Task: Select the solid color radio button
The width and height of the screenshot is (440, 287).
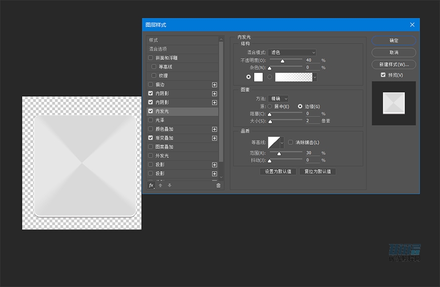Action: 248,76
